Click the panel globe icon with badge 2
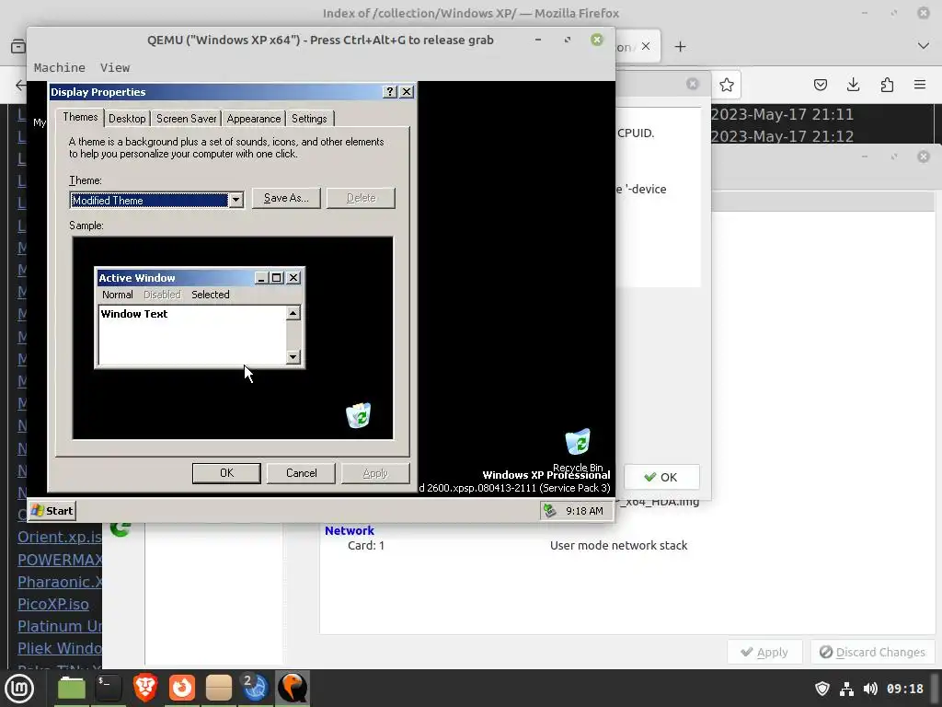 point(255,689)
